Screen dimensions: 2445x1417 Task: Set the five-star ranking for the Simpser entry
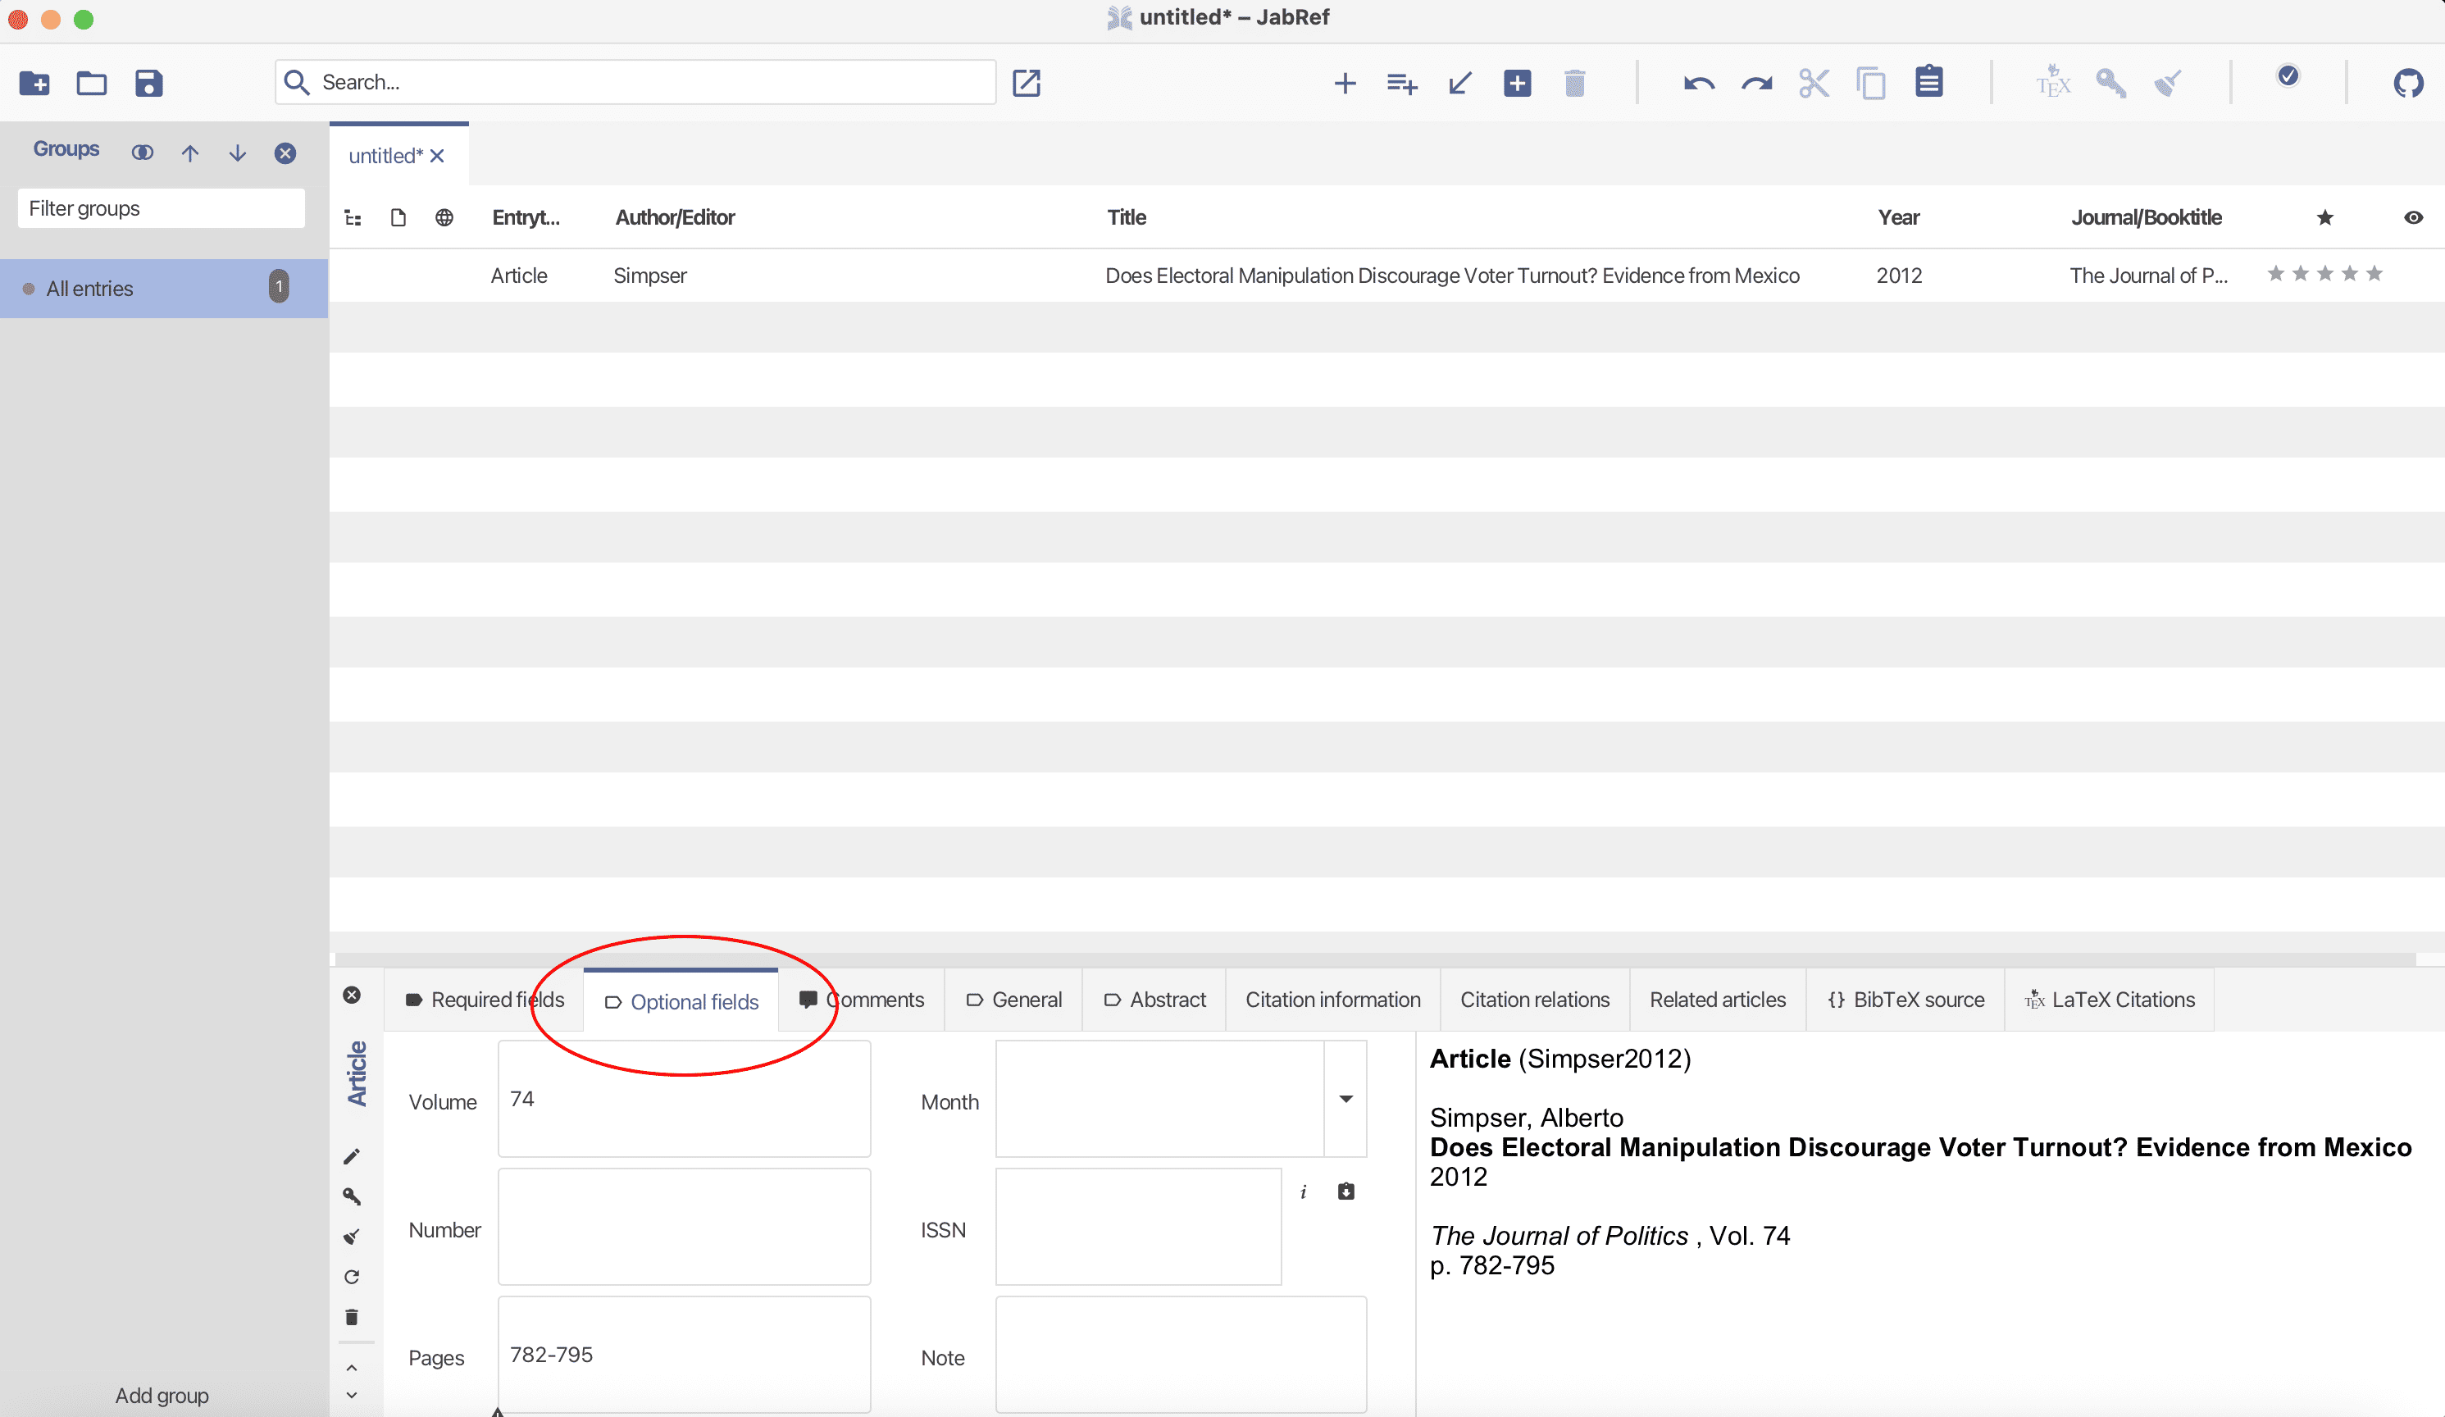pyautogui.click(x=2373, y=274)
